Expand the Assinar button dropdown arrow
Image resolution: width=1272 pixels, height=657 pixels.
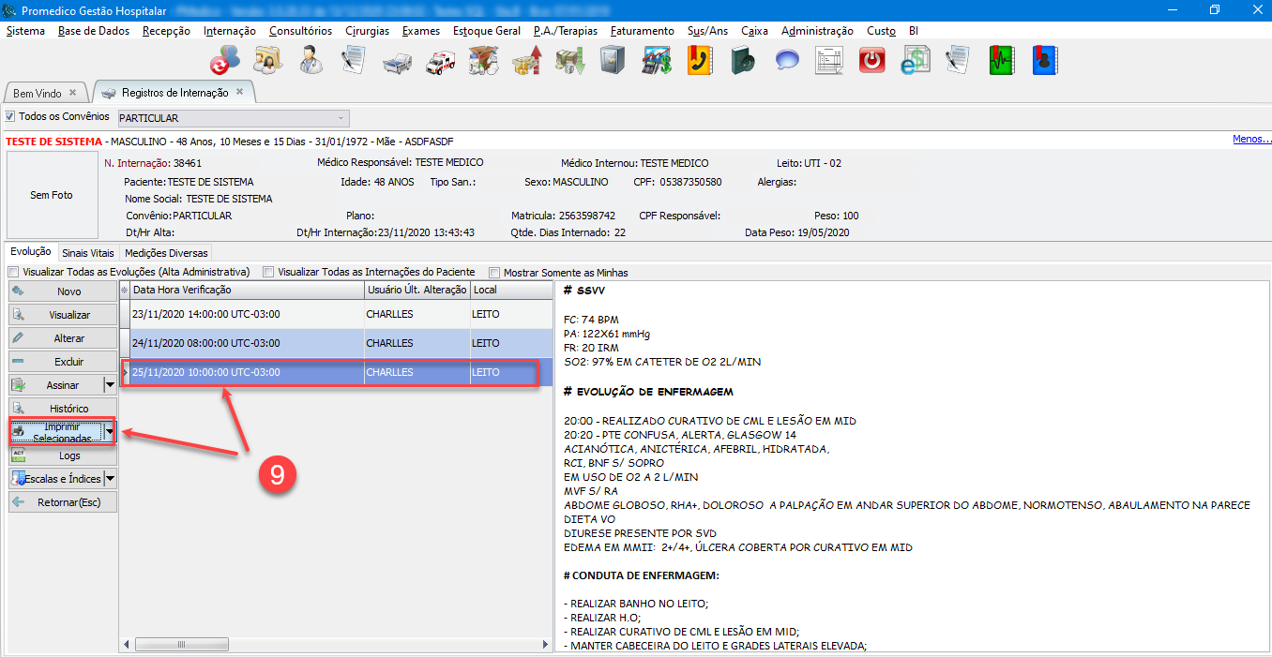(x=110, y=385)
